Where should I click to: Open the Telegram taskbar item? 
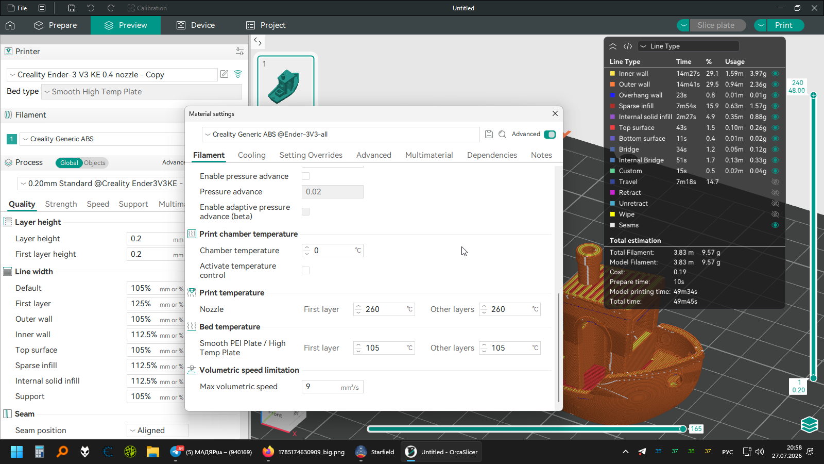211,452
